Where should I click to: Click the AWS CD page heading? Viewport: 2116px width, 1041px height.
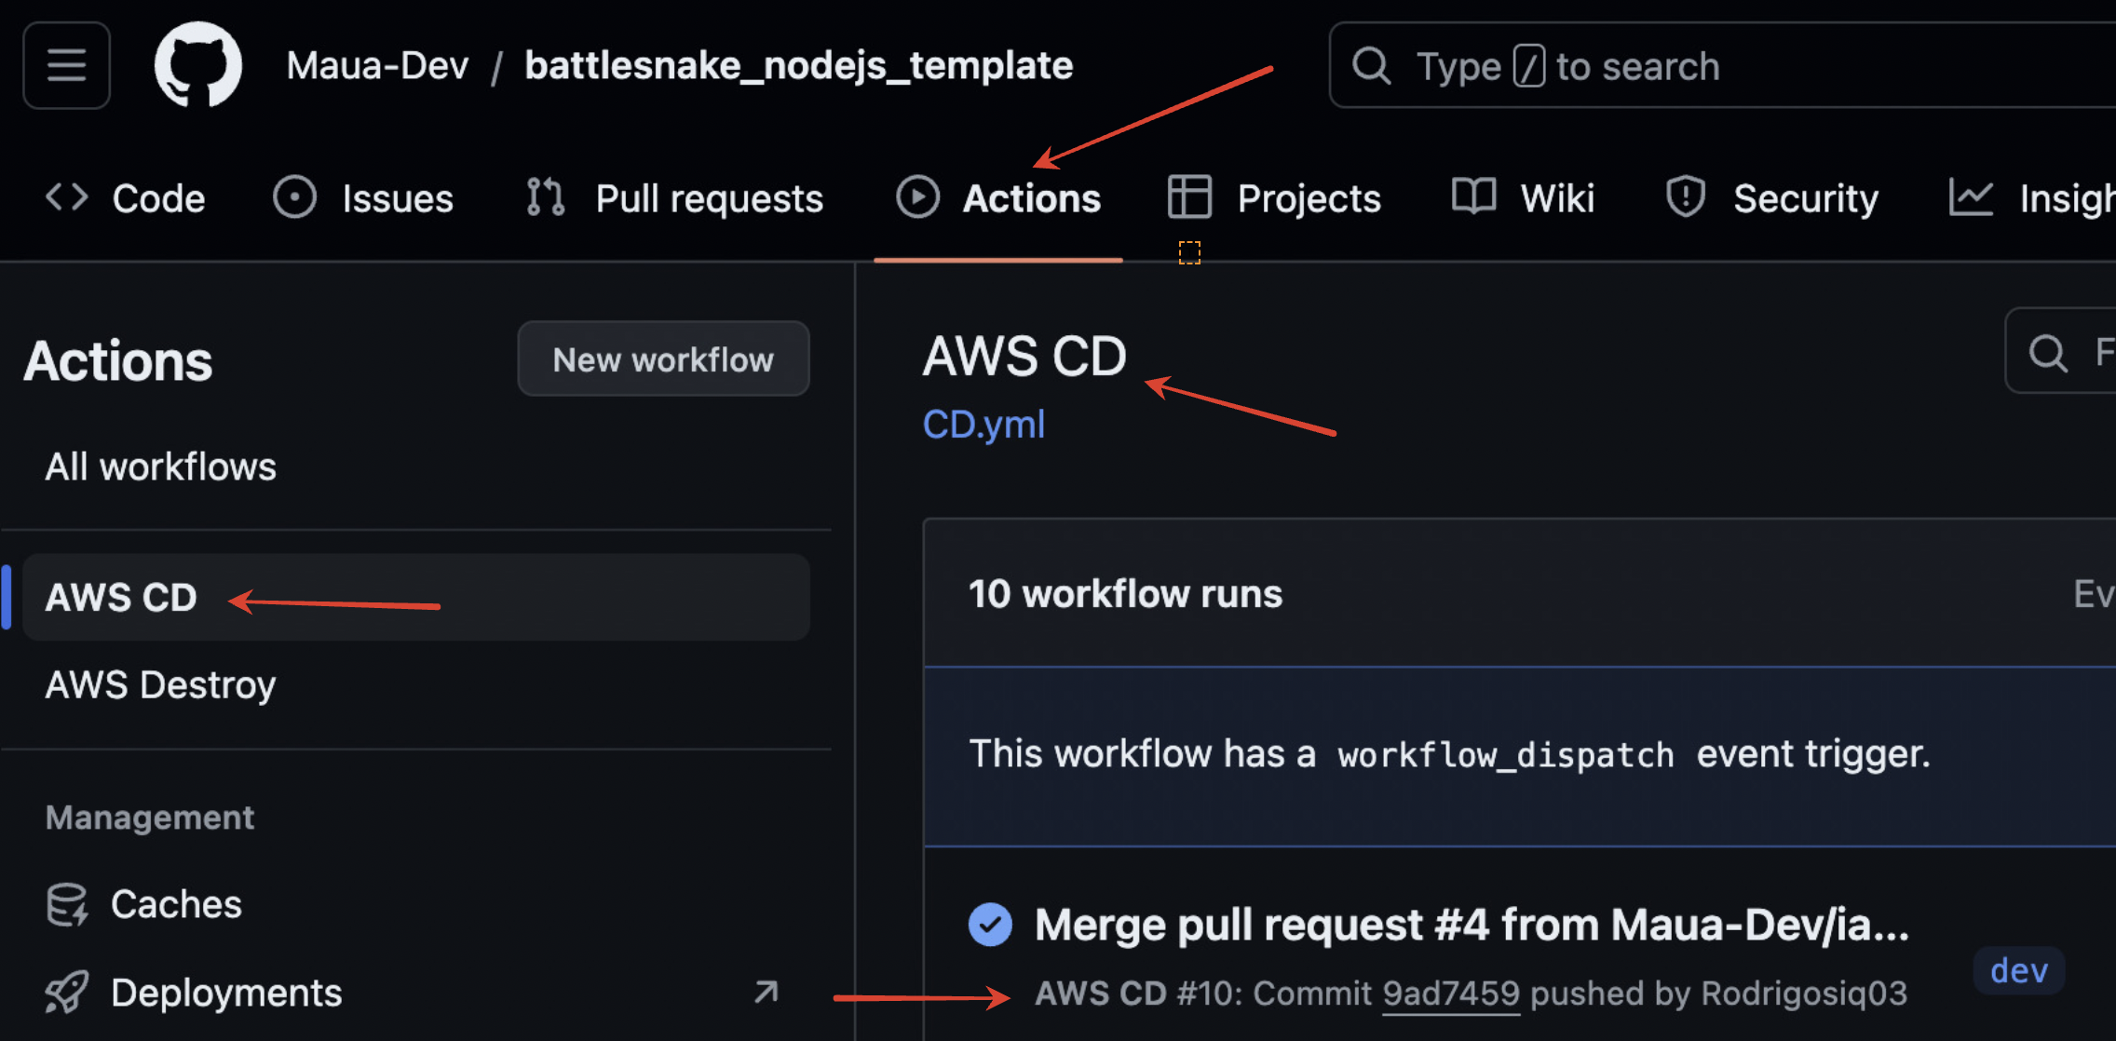tap(1024, 357)
